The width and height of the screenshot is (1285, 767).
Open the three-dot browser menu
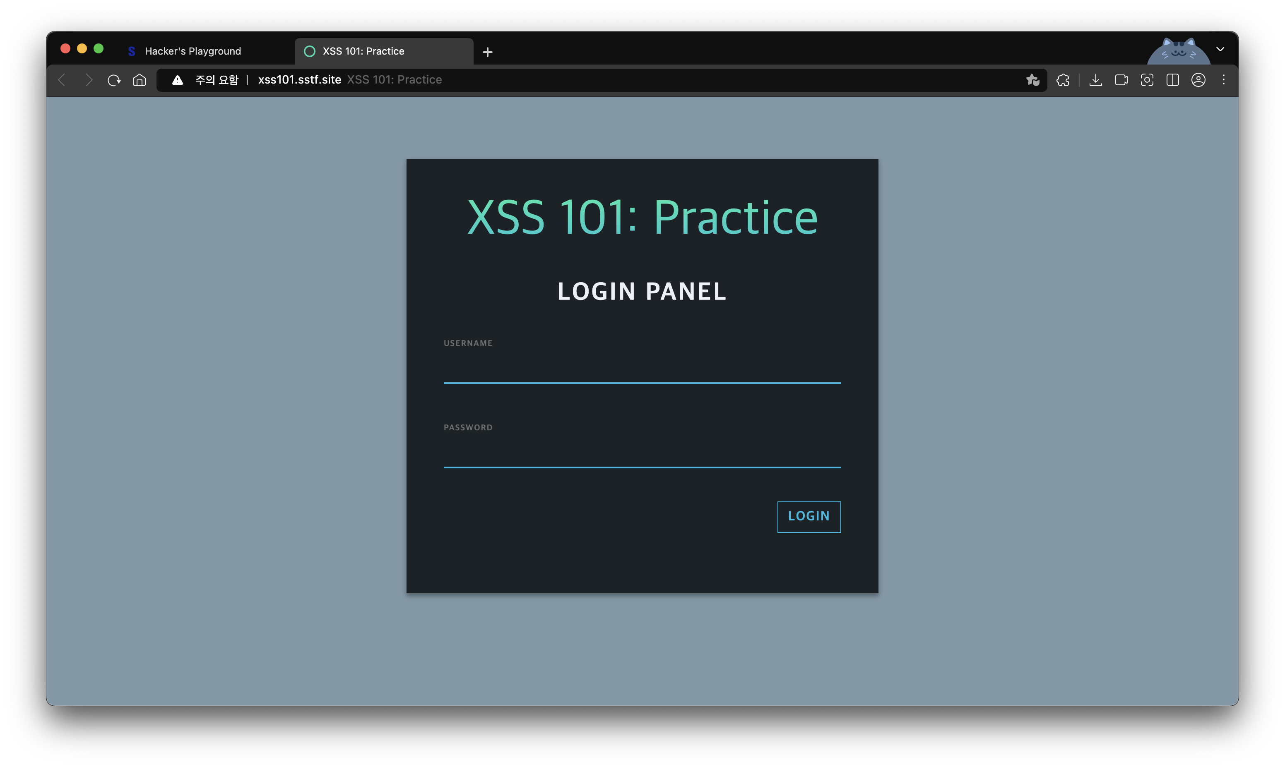point(1223,80)
